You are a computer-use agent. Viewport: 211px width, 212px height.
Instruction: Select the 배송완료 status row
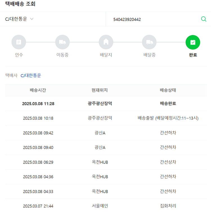168,103
